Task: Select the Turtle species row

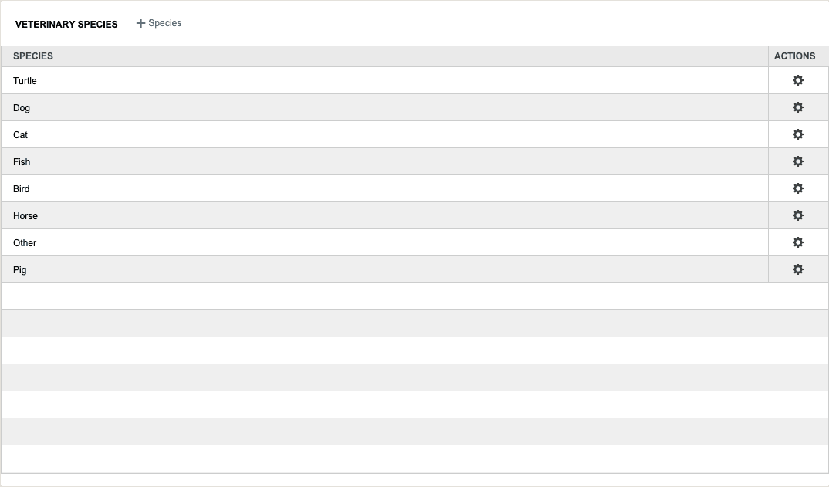Action: [x=25, y=81]
